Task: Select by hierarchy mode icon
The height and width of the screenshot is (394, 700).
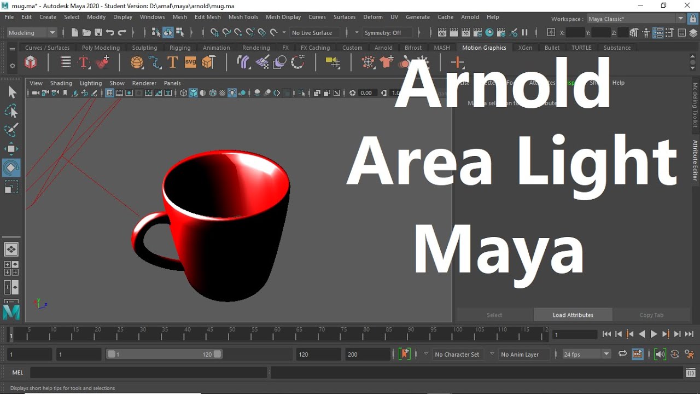Action: coord(156,32)
